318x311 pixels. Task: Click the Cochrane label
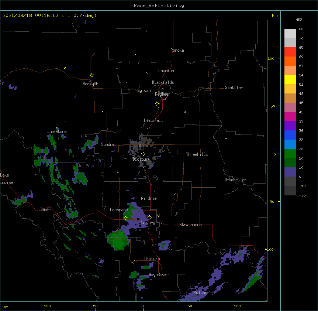point(119,210)
